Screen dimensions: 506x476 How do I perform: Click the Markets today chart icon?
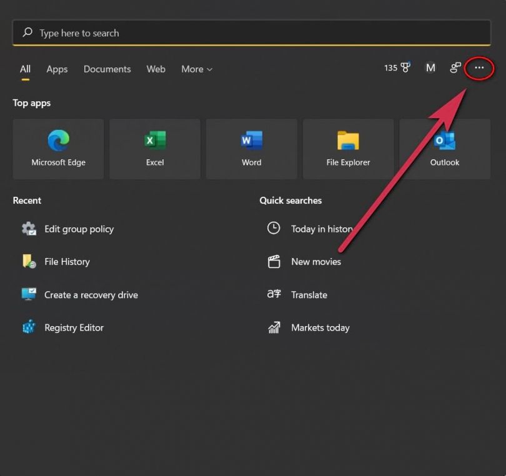pos(274,327)
